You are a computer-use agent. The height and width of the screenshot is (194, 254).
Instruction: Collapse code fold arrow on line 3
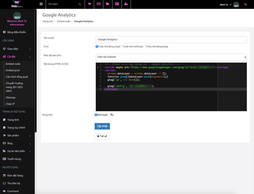[x=102, y=70]
